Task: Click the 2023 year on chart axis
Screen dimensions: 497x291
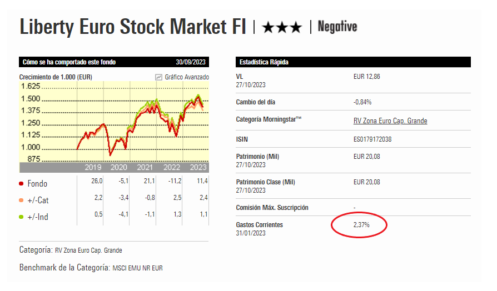Action: [197, 167]
